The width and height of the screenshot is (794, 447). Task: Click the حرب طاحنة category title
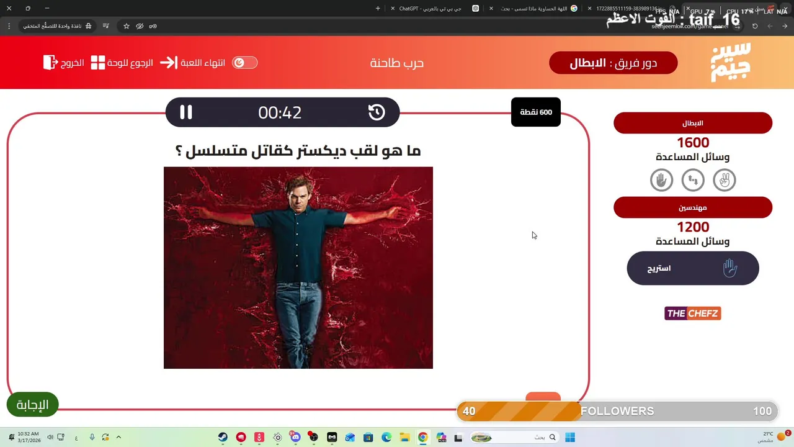coord(397,63)
